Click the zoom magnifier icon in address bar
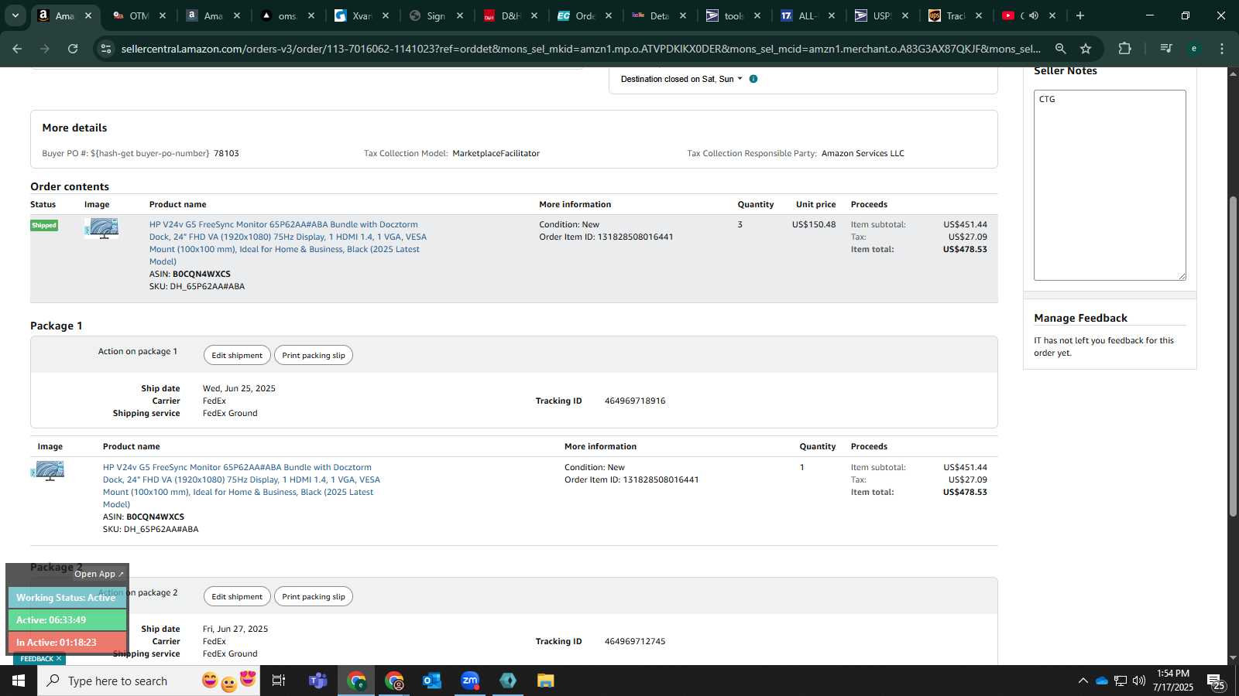This screenshot has height=696, width=1239. (1061, 49)
